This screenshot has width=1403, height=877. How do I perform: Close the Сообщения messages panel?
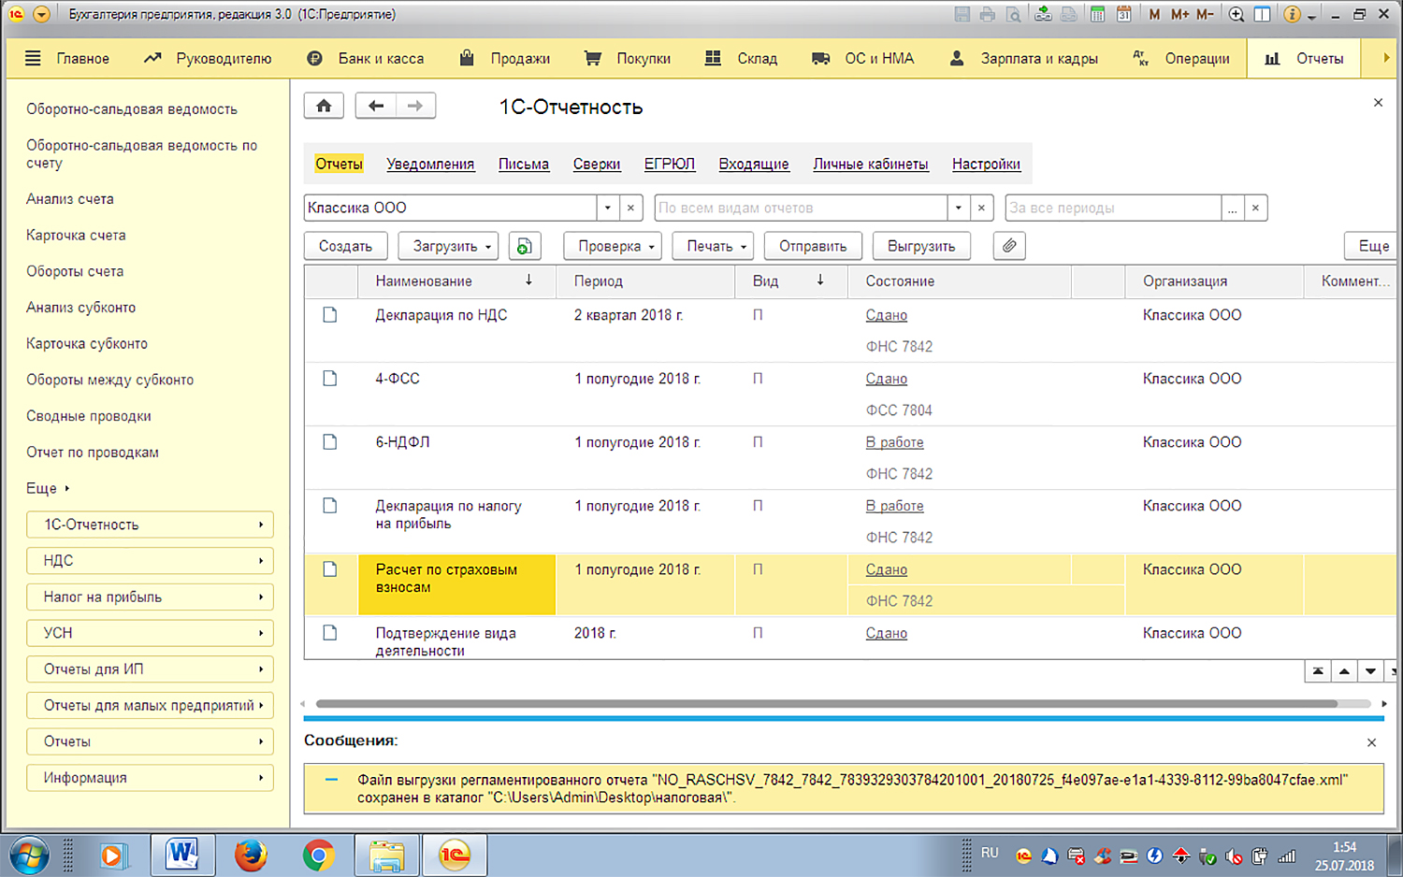pos(1371,742)
